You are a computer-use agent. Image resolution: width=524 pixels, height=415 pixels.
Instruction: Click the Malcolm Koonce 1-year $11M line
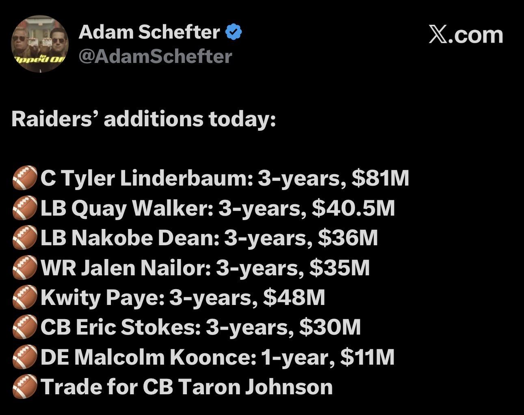217,357
